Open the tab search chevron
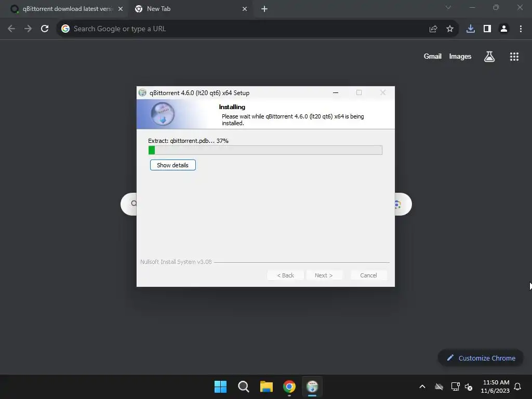The width and height of the screenshot is (532, 399). pos(448,7)
